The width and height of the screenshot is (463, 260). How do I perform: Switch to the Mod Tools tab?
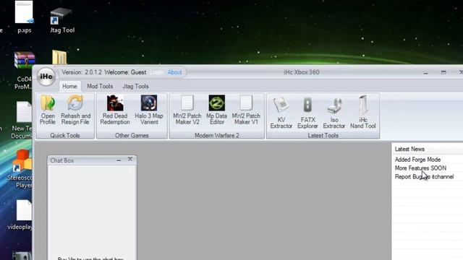[100, 87]
